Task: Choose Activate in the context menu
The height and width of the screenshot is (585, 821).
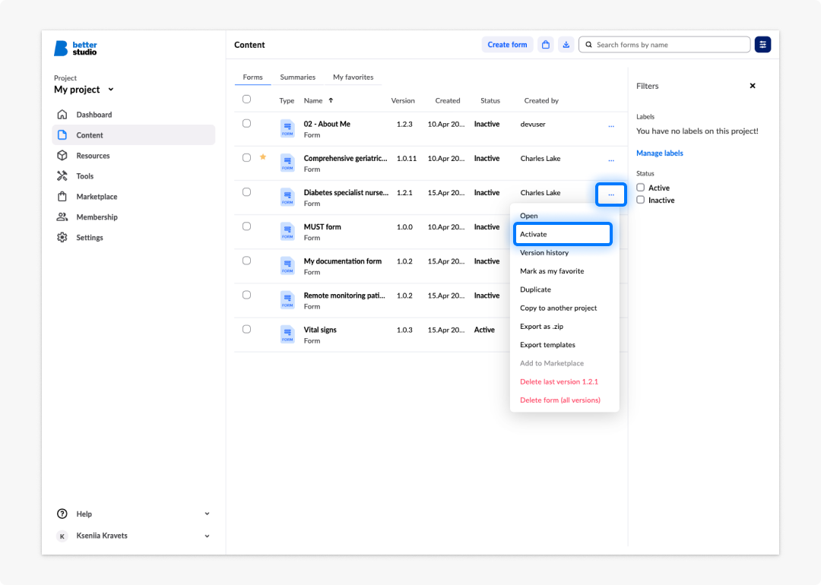Action: [x=563, y=234]
